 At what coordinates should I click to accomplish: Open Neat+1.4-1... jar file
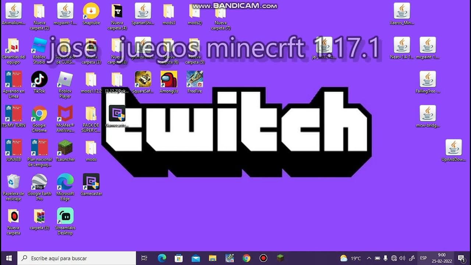point(402,46)
